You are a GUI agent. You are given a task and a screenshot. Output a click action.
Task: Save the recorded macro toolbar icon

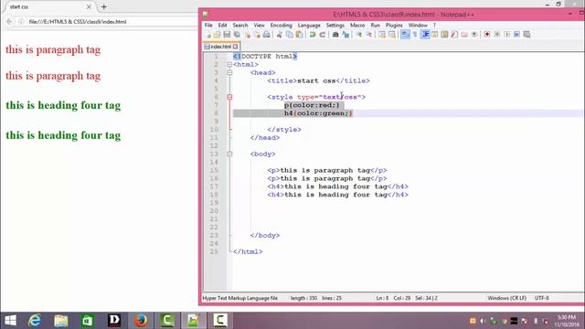(x=526, y=35)
